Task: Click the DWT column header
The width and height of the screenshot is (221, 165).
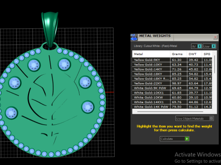Action: pos(194,54)
